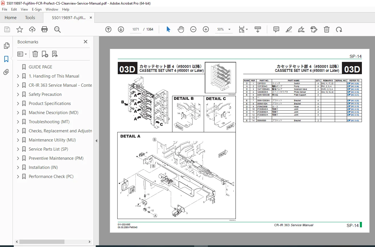Open the Help menu
This screenshot has width=375, height=247.
[66, 9]
